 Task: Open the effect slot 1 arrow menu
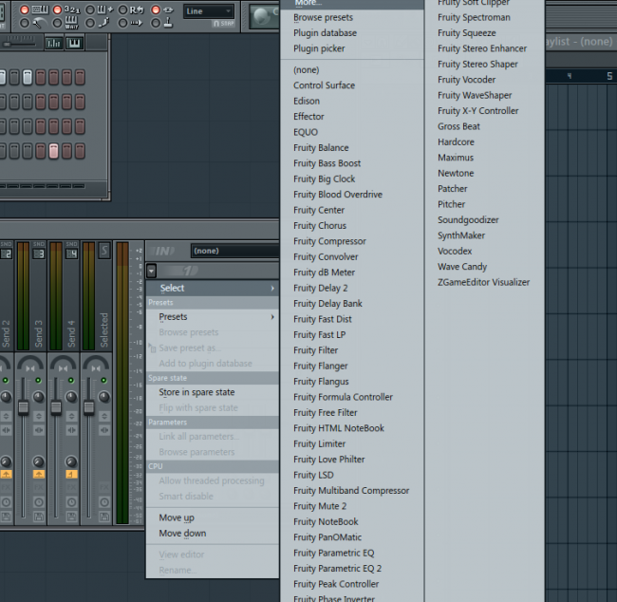tap(153, 271)
